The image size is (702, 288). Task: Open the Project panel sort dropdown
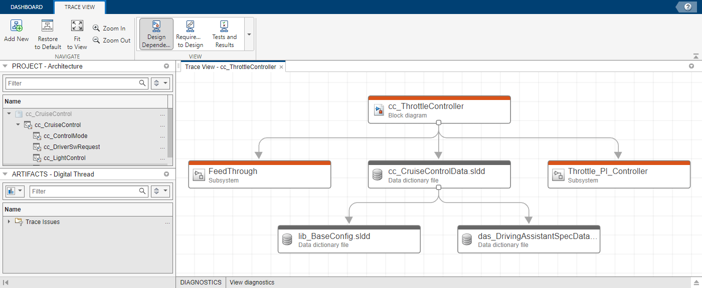click(x=160, y=83)
